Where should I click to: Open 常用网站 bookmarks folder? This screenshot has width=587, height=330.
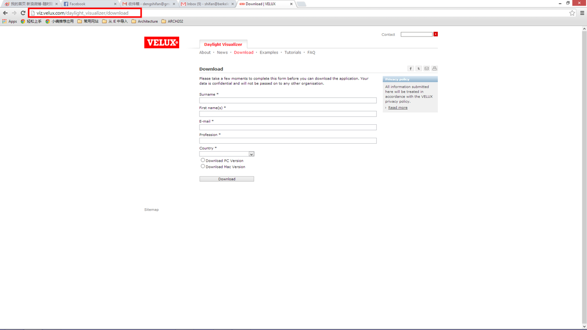coord(88,21)
